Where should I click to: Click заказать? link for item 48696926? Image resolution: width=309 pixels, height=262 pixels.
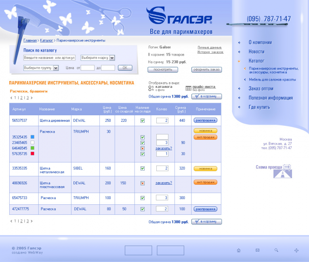point(164,183)
